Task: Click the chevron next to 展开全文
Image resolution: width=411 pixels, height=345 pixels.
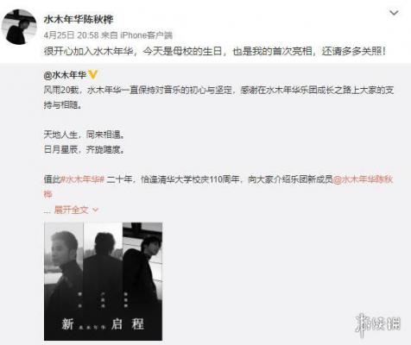Action: coord(95,210)
